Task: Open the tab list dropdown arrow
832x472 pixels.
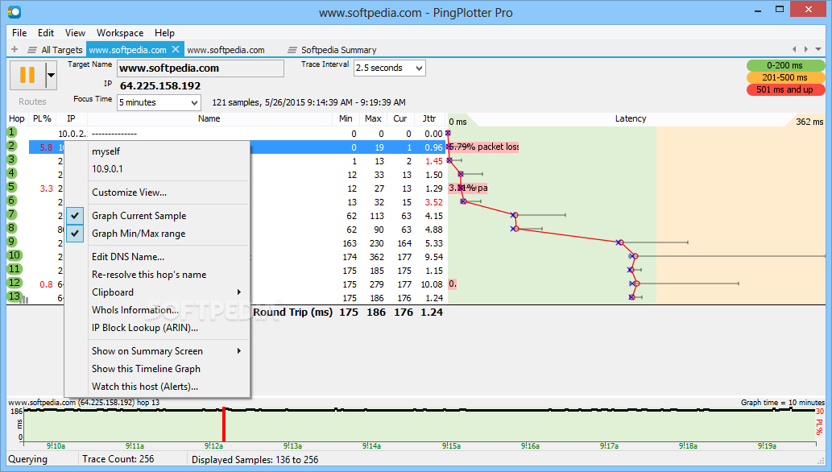Action: [818, 49]
